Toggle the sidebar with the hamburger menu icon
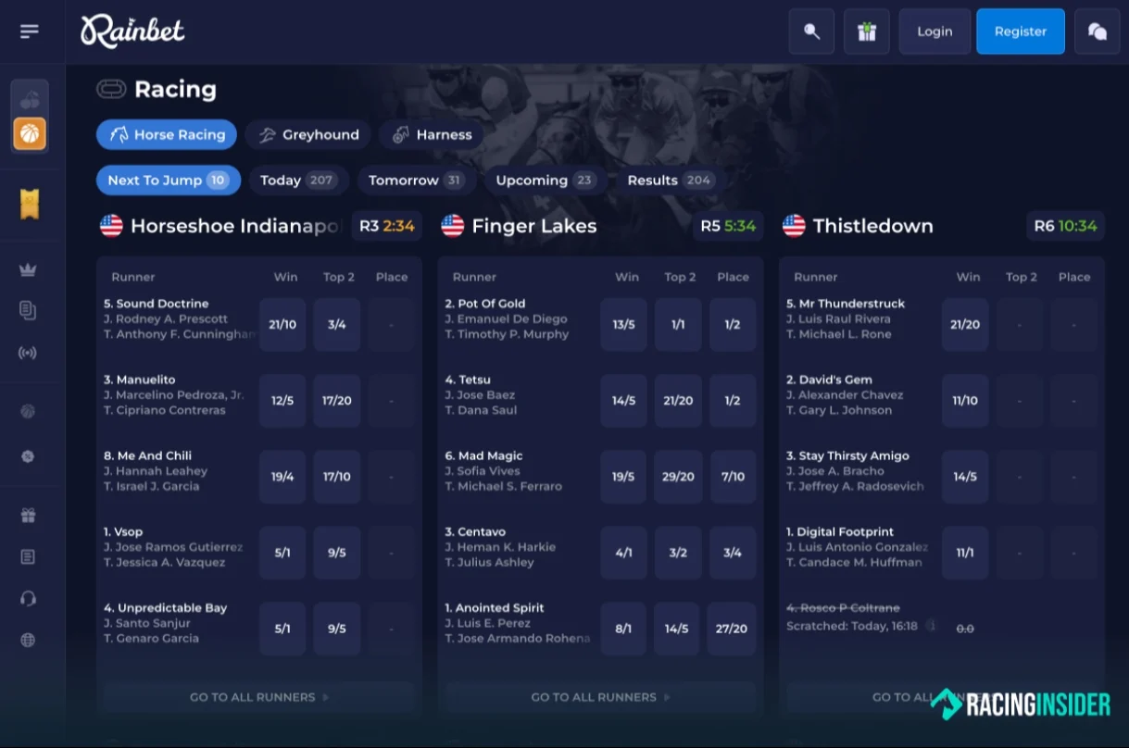This screenshot has width=1129, height=748. click(29, 31)
